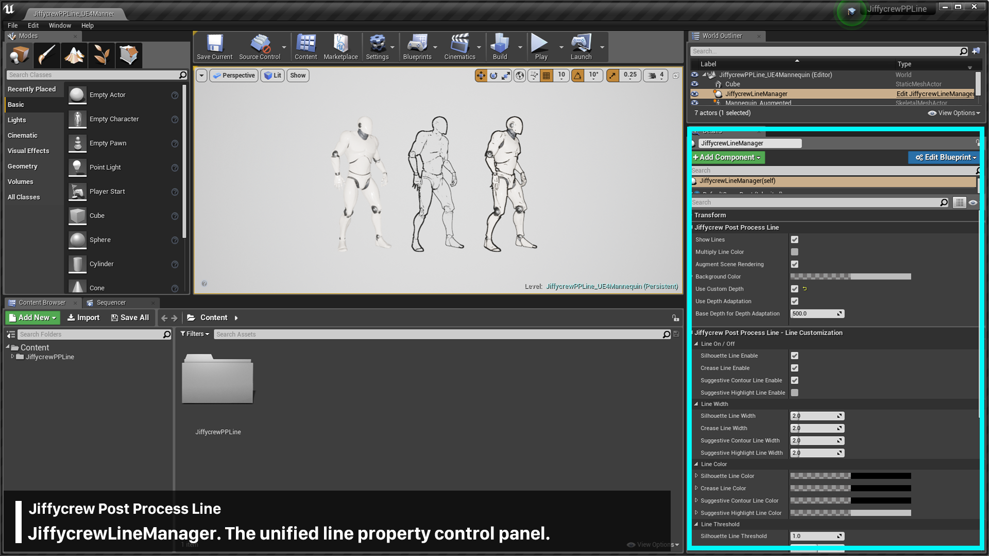This screenshot has width=989, height=556.
Task: Open the Window menu
Action: (60, 25)
